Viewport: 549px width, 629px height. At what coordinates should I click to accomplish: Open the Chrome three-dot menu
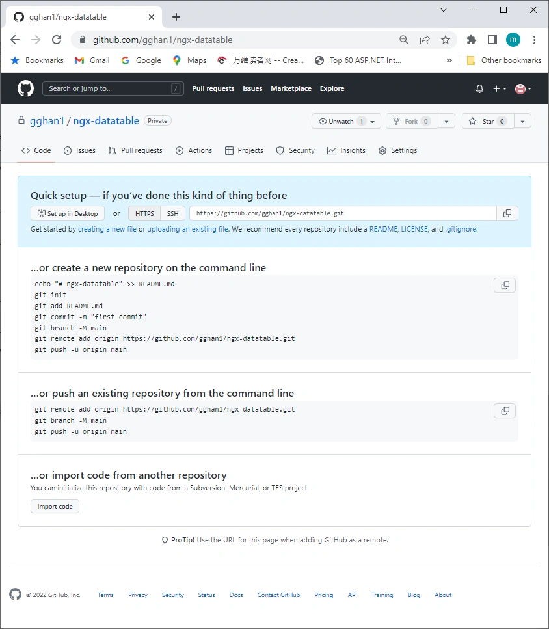point(534,40)
